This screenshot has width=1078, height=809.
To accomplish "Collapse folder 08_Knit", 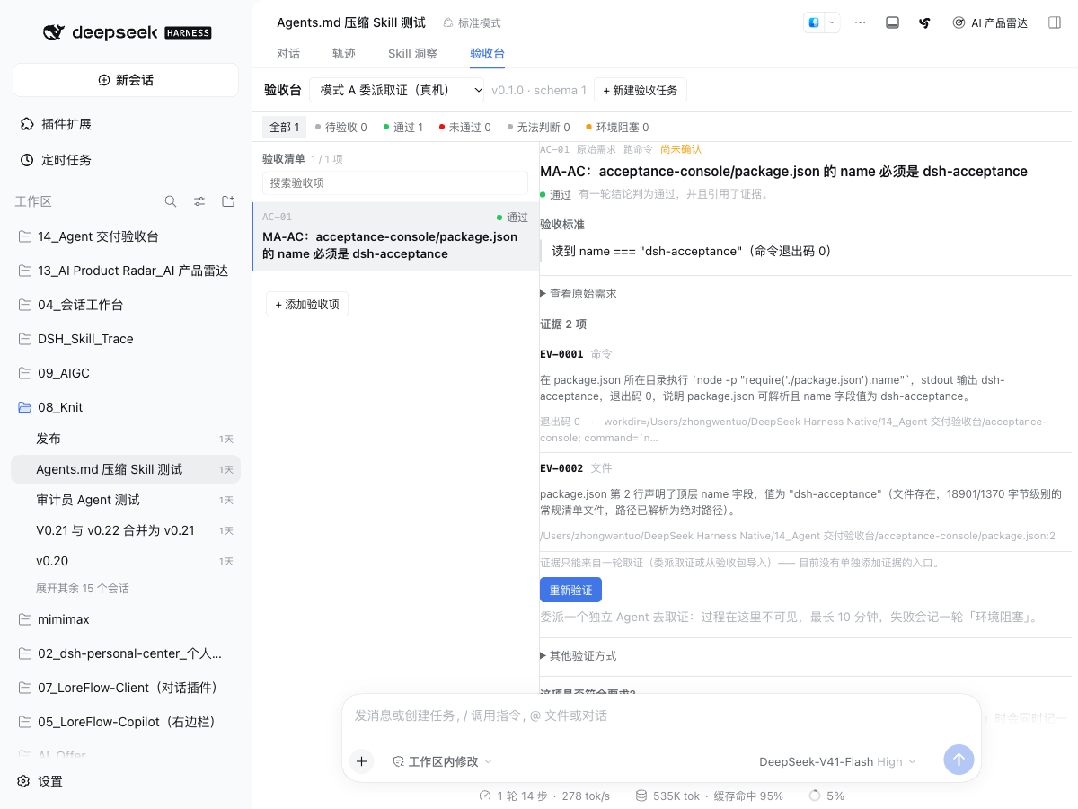I will click(x=126, y=407).
